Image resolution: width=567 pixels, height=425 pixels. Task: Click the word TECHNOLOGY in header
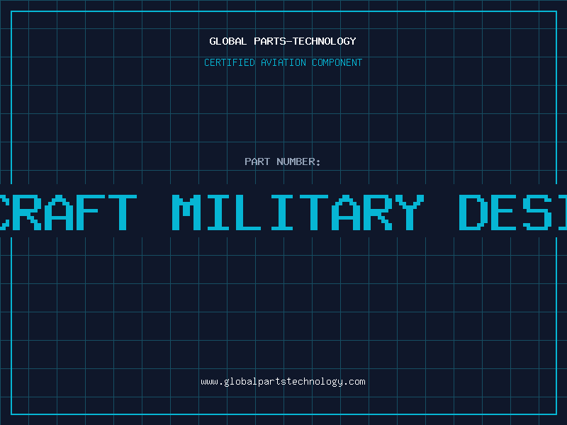[325, 41]
